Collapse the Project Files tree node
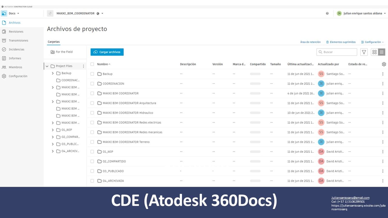This screenshot has width=388, height=218. 47,66
